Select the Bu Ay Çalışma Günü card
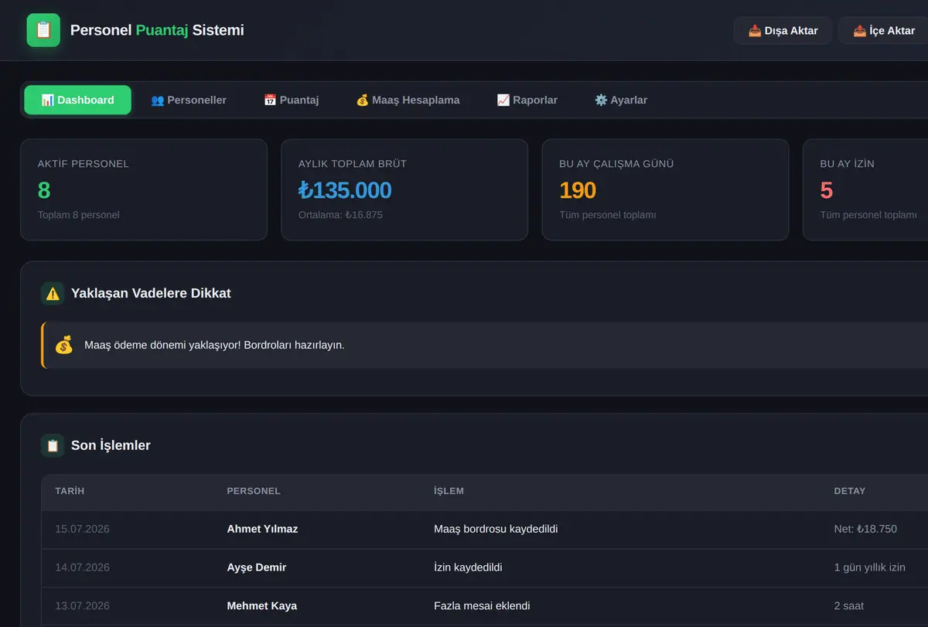Image resolution: width=928 pixels, height=627 pixels. [x=666, y=189]
